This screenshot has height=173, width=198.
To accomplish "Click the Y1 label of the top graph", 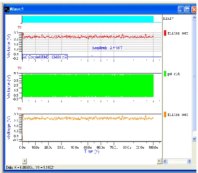I will pos(19,27).
